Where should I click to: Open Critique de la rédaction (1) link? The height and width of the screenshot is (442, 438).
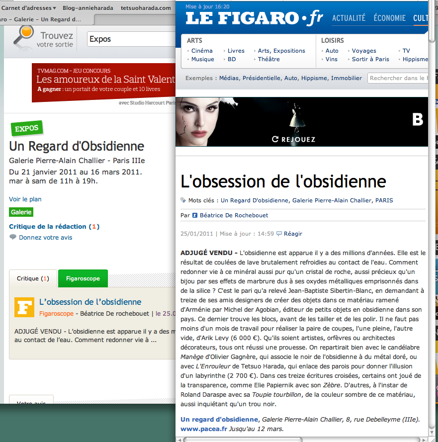[x=54, y=226]
